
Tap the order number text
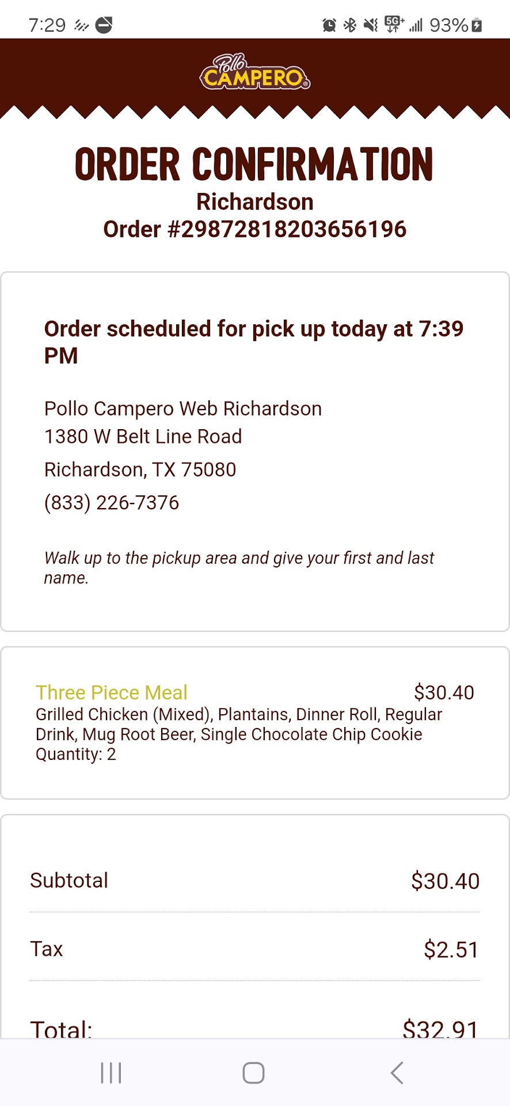(x=254, y=229)
